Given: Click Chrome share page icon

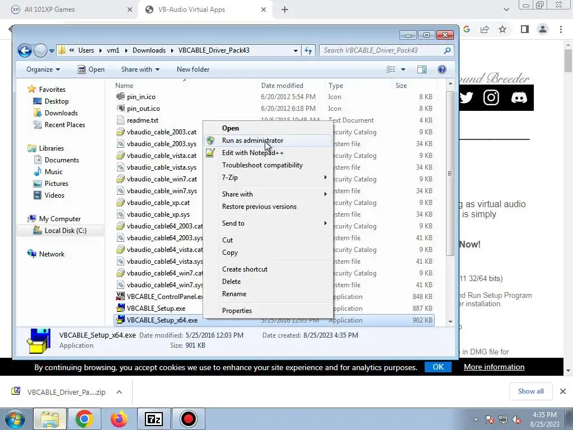Looking at the screenshot, I should [x=485, y=29].
